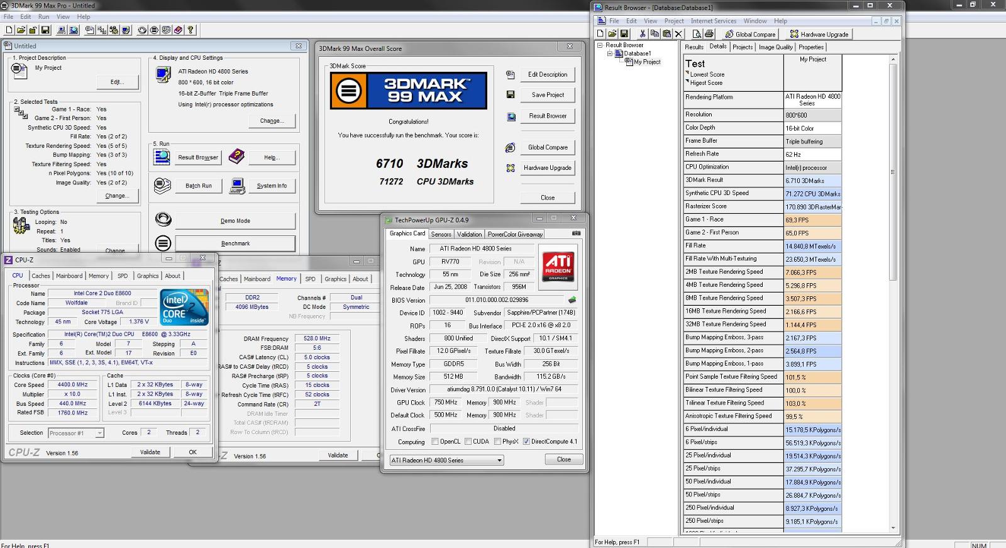The height and width of the screenshot is (548, 1006).
Task: Click Global Compare button in Result Browser toolbar
Action: coord(750,34)
